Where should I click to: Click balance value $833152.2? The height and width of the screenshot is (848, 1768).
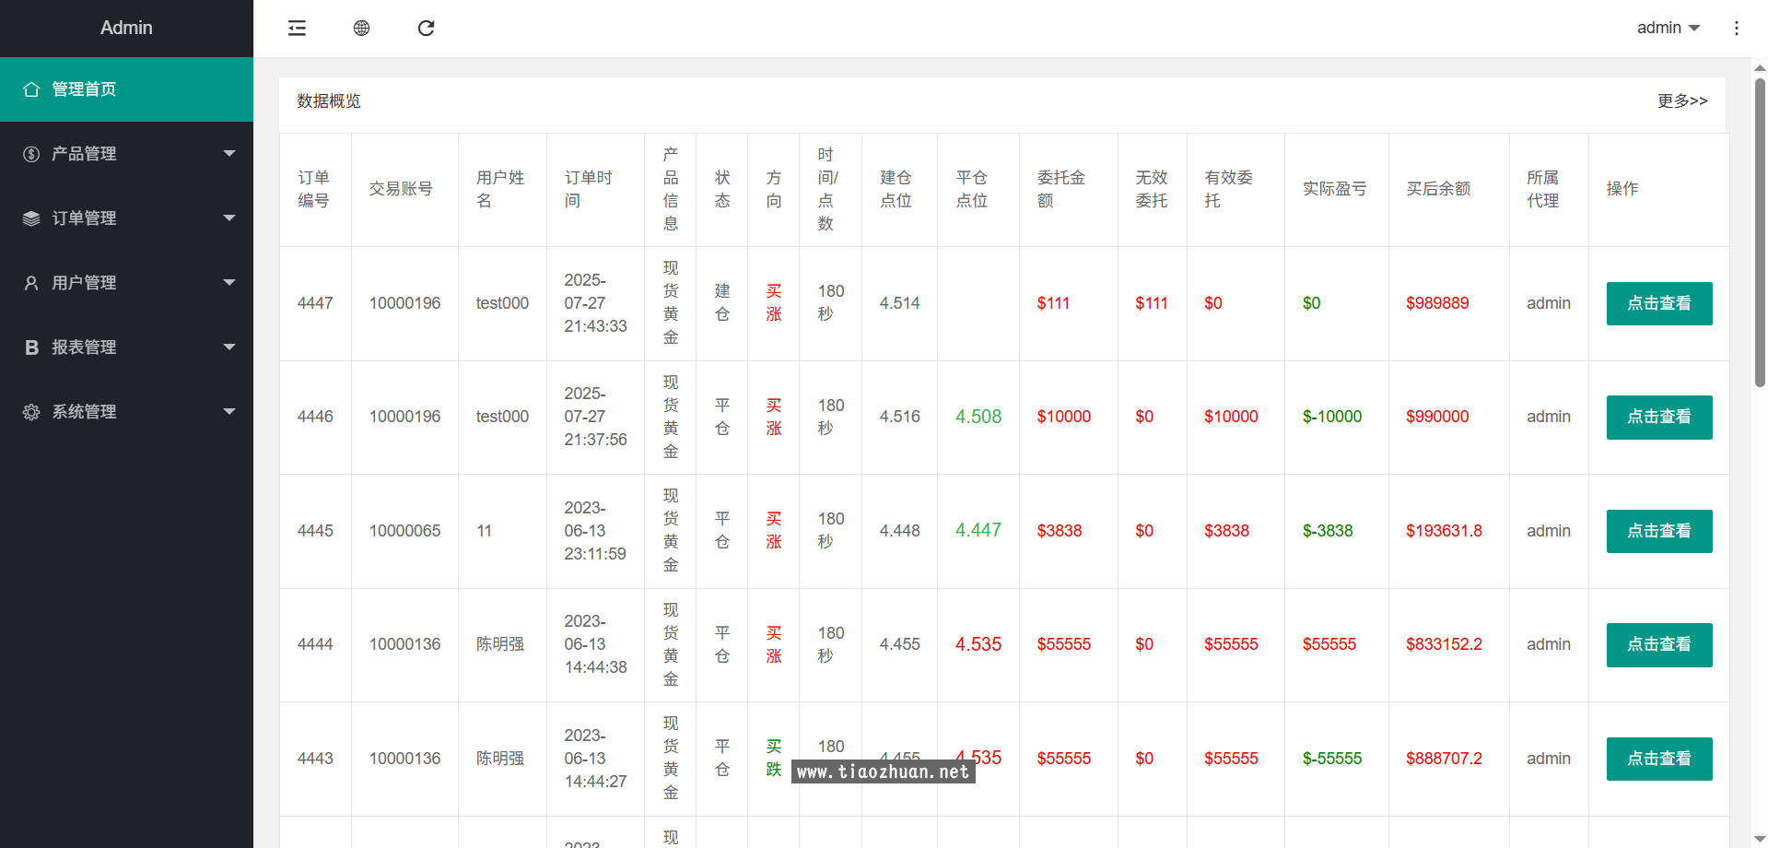click(x=1444, y=644)
